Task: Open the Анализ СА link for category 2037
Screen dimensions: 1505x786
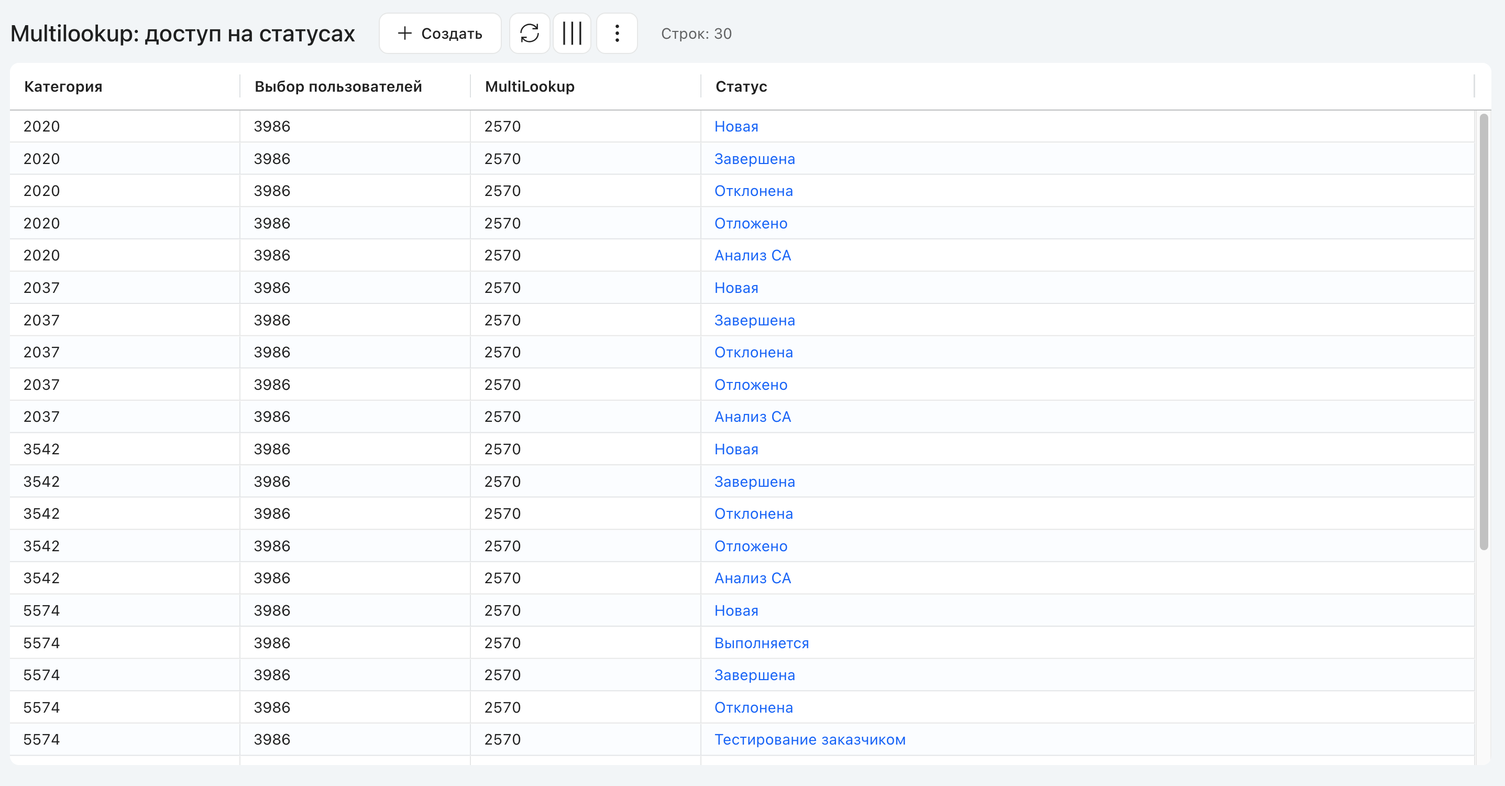Action: tap(752, 417)
